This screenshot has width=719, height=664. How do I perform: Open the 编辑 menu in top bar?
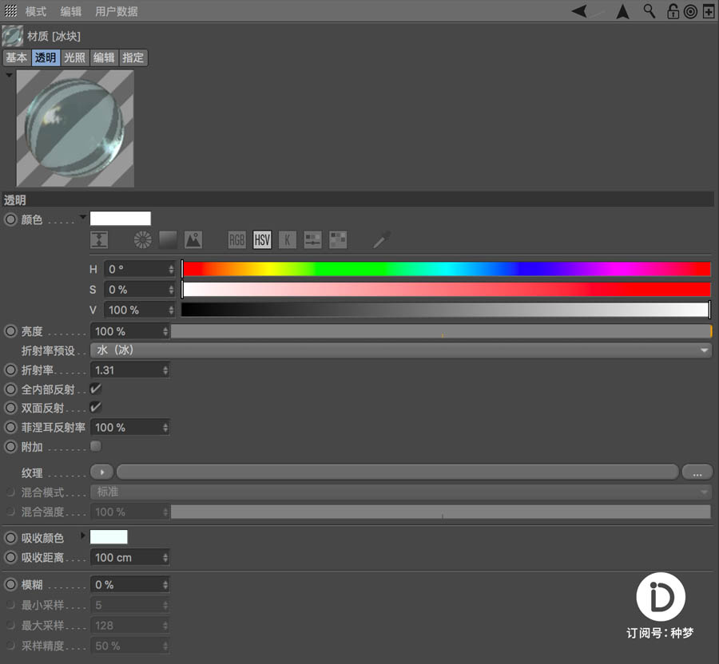[x=70, y=11]
